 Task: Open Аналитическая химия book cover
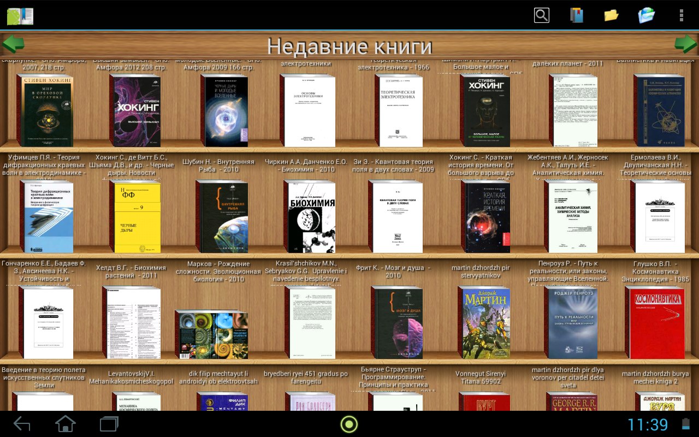571,217
